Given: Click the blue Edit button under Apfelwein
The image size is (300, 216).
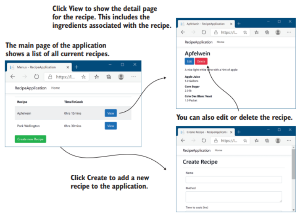Looking at the screenshot, I should (x=189, y=61).
